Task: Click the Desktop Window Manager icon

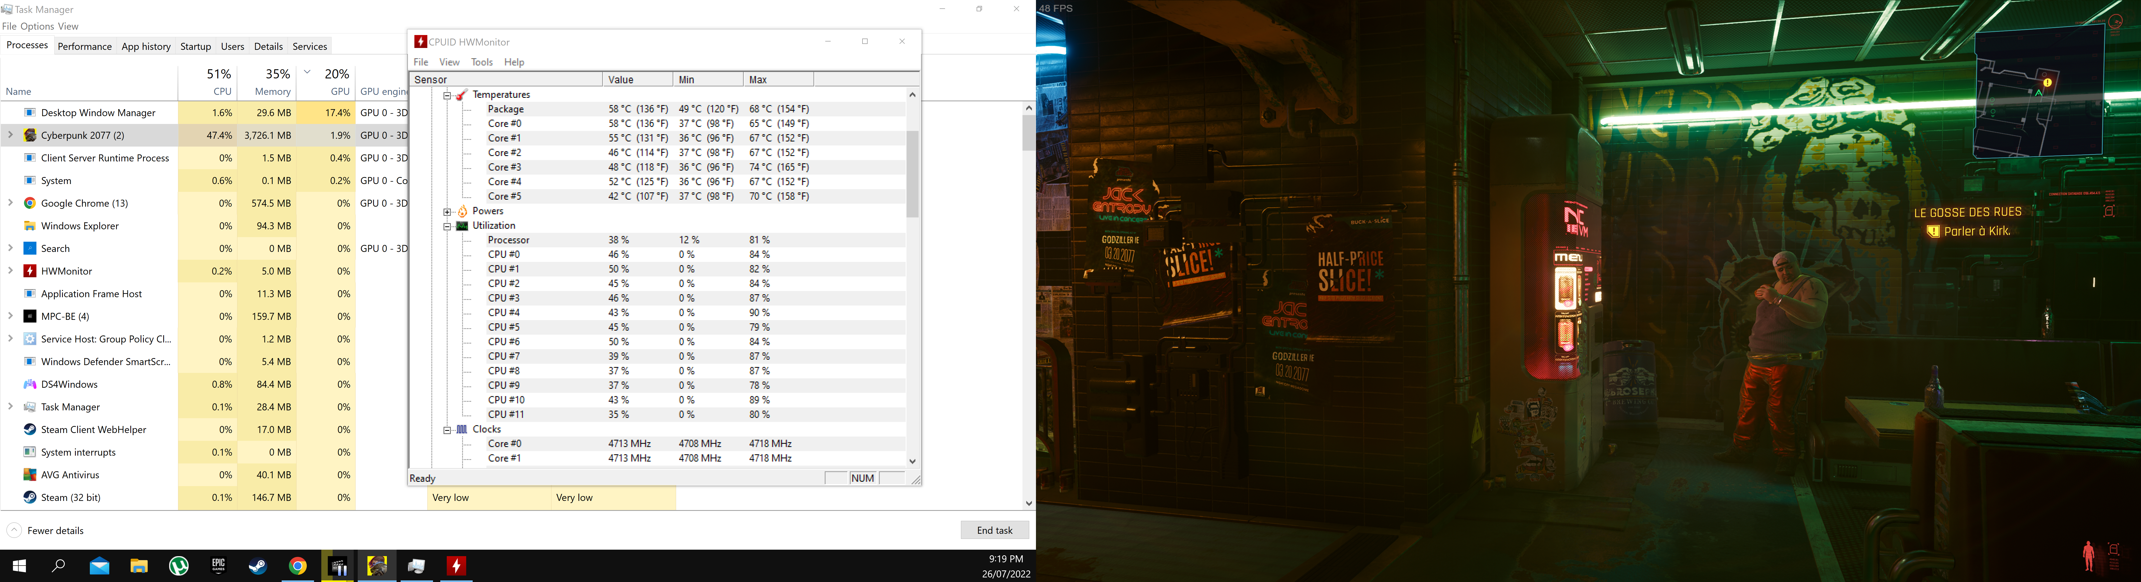Action: click(30, 113)
